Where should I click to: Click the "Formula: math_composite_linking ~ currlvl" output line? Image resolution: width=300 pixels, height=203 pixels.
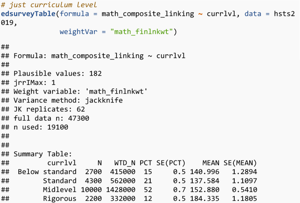[99, 56]
